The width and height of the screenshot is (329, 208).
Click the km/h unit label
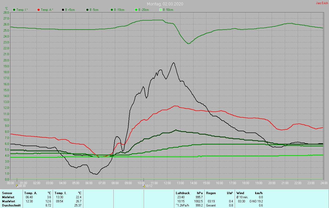pyautogui.click(x=259, y=193)
